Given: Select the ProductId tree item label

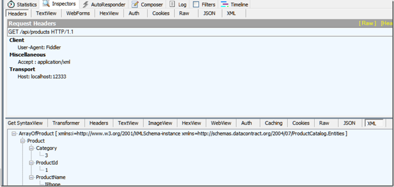Looking at the screenshot, I should coord(47,163).
